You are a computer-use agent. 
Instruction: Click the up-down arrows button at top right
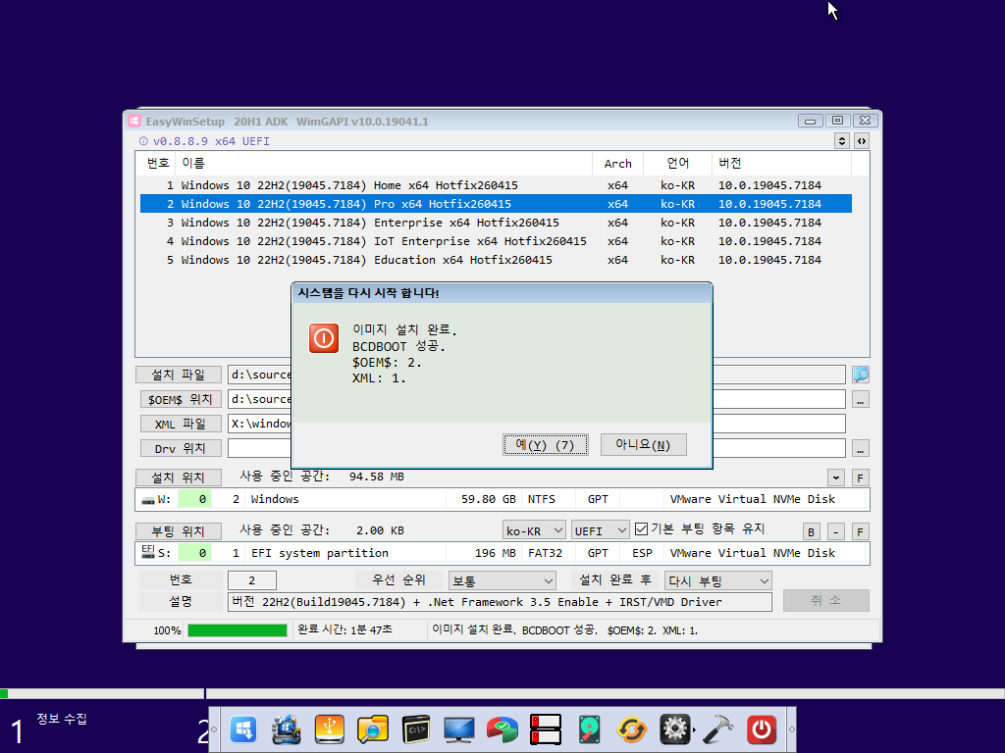[842, 141]
